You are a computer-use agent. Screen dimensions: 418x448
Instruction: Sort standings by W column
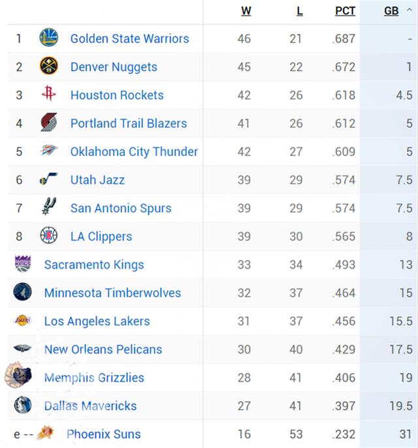click(x=246, y=11)
